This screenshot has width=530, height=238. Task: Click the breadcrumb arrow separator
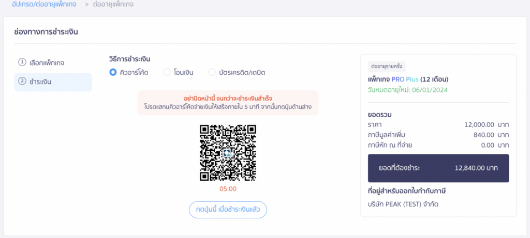click(x=87, y=5)
